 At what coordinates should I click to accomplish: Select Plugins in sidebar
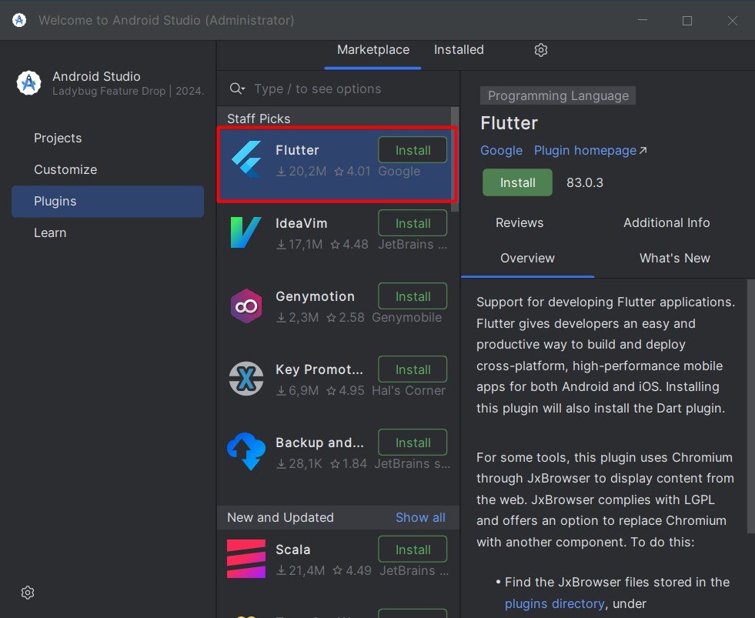[x=108, y=202]
